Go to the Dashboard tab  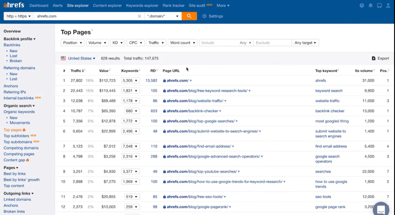click(x=39, y=5)
